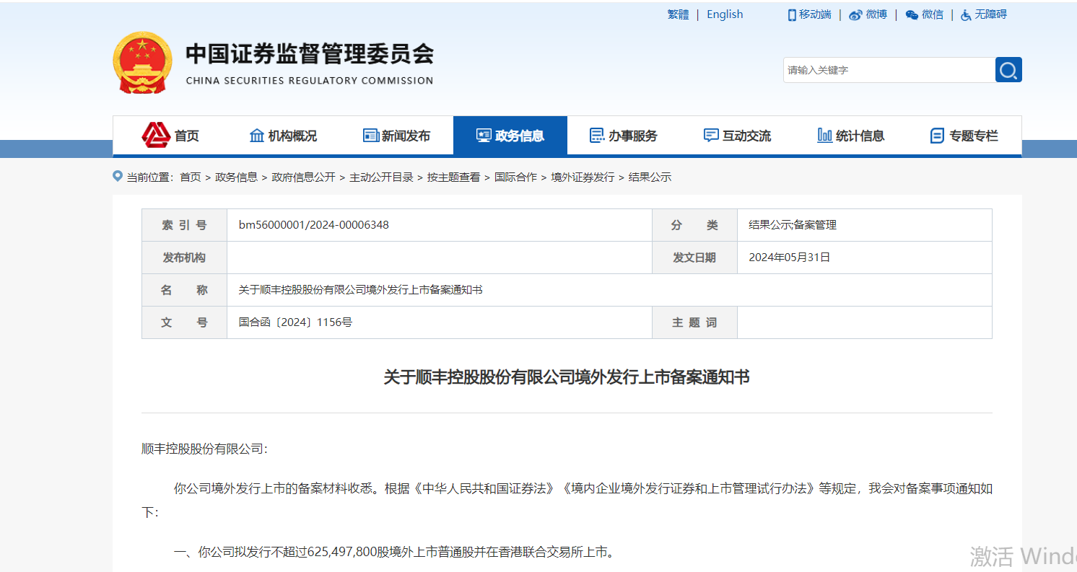Open the 无障碍 accessibility icon
Image resolution: width=1077 pixels, height=572 pixels.
tap(965, 14)
